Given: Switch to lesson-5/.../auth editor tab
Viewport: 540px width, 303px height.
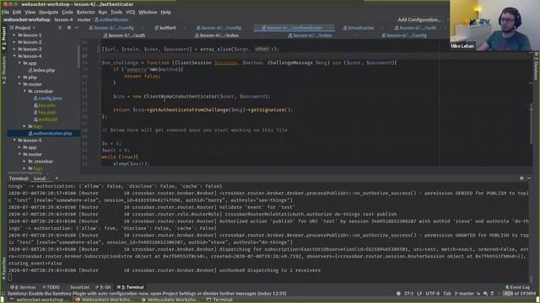Looking at the screenshot, I should pyautogui.click(x=124, y=35).
